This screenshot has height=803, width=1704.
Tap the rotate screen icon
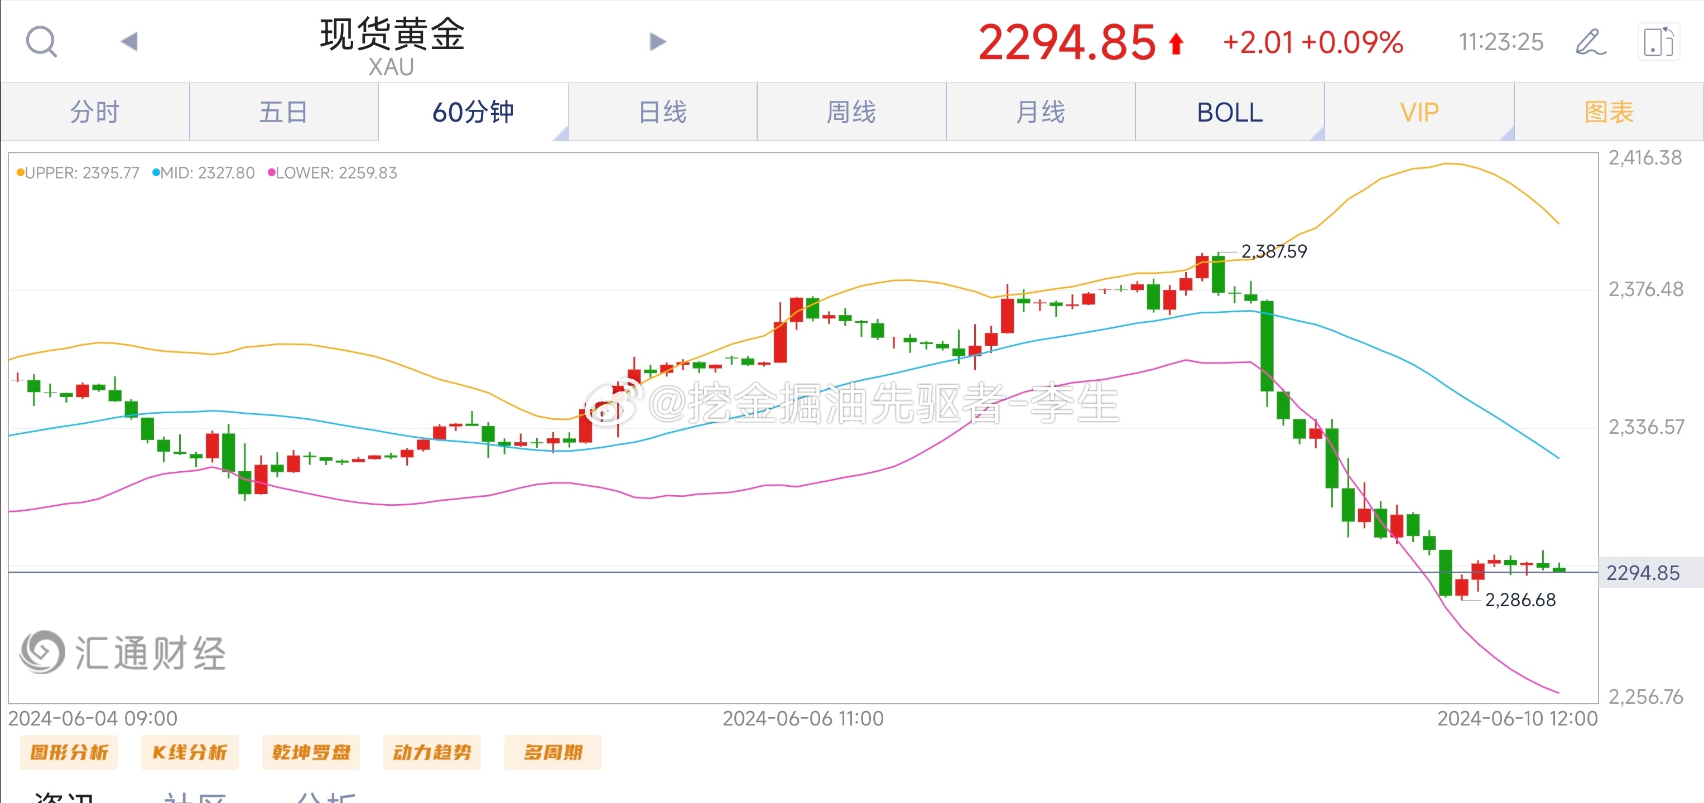coord(1659,42)
